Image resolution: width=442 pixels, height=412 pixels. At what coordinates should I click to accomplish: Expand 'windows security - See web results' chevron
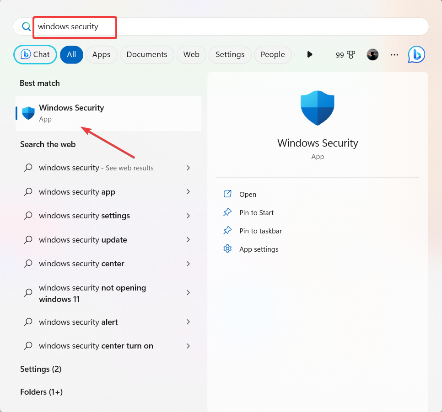point(189,168)
